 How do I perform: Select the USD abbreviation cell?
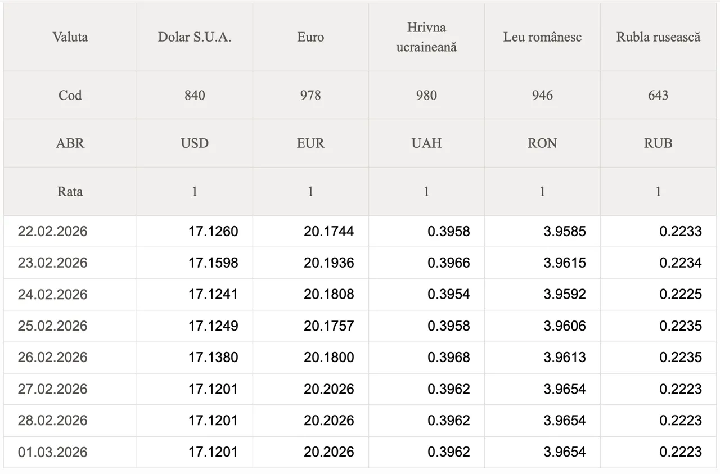pos(195,143)
